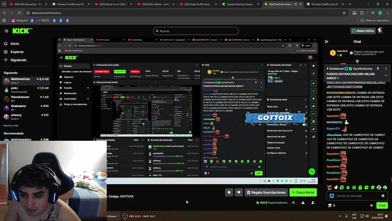Open 'Todos los marcadores' bookmarks folder
This screenshot has height=221, width=392.
tap(375, 21)
